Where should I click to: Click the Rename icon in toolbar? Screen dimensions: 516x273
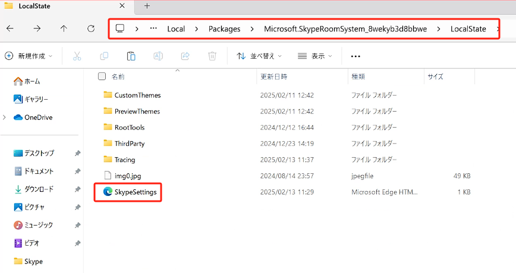point(158,56)
